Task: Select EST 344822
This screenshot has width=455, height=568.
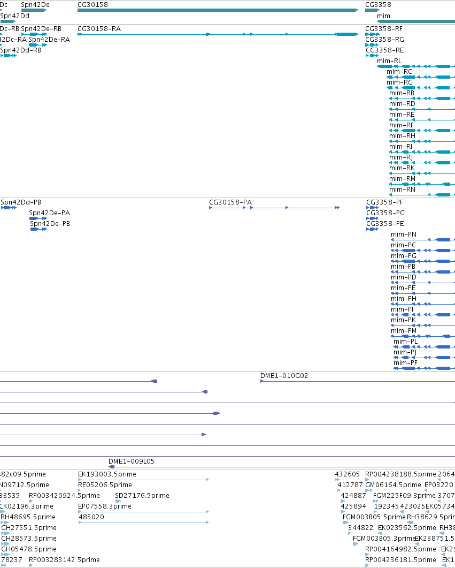Action: [360, 527]
